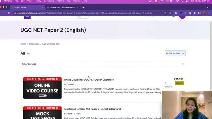Image resolution: width=212 pixels, height=119 pixels.
Task: Open the Profiles menu
Action: [60, 1]
